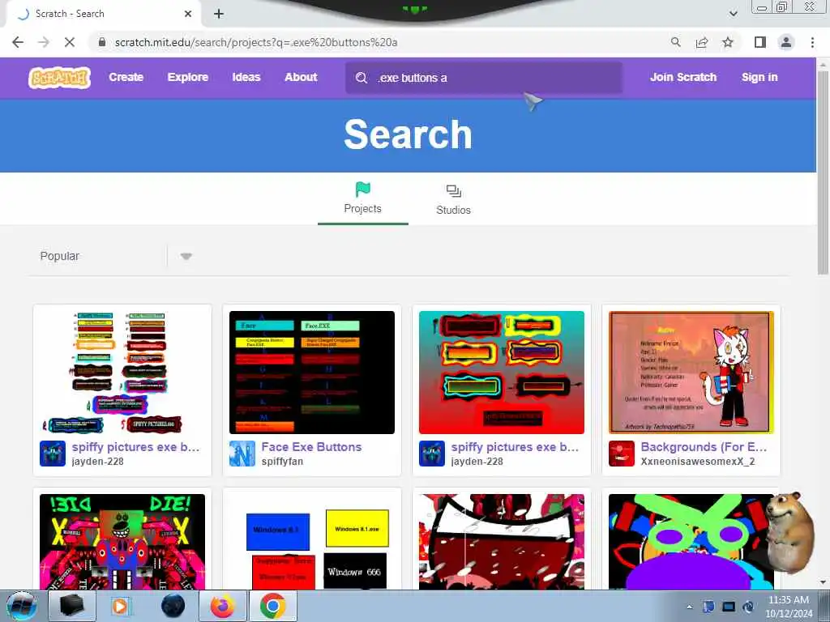Go back with browser back arrow
This screenshot has width=830, height=622.
point(18,42)
